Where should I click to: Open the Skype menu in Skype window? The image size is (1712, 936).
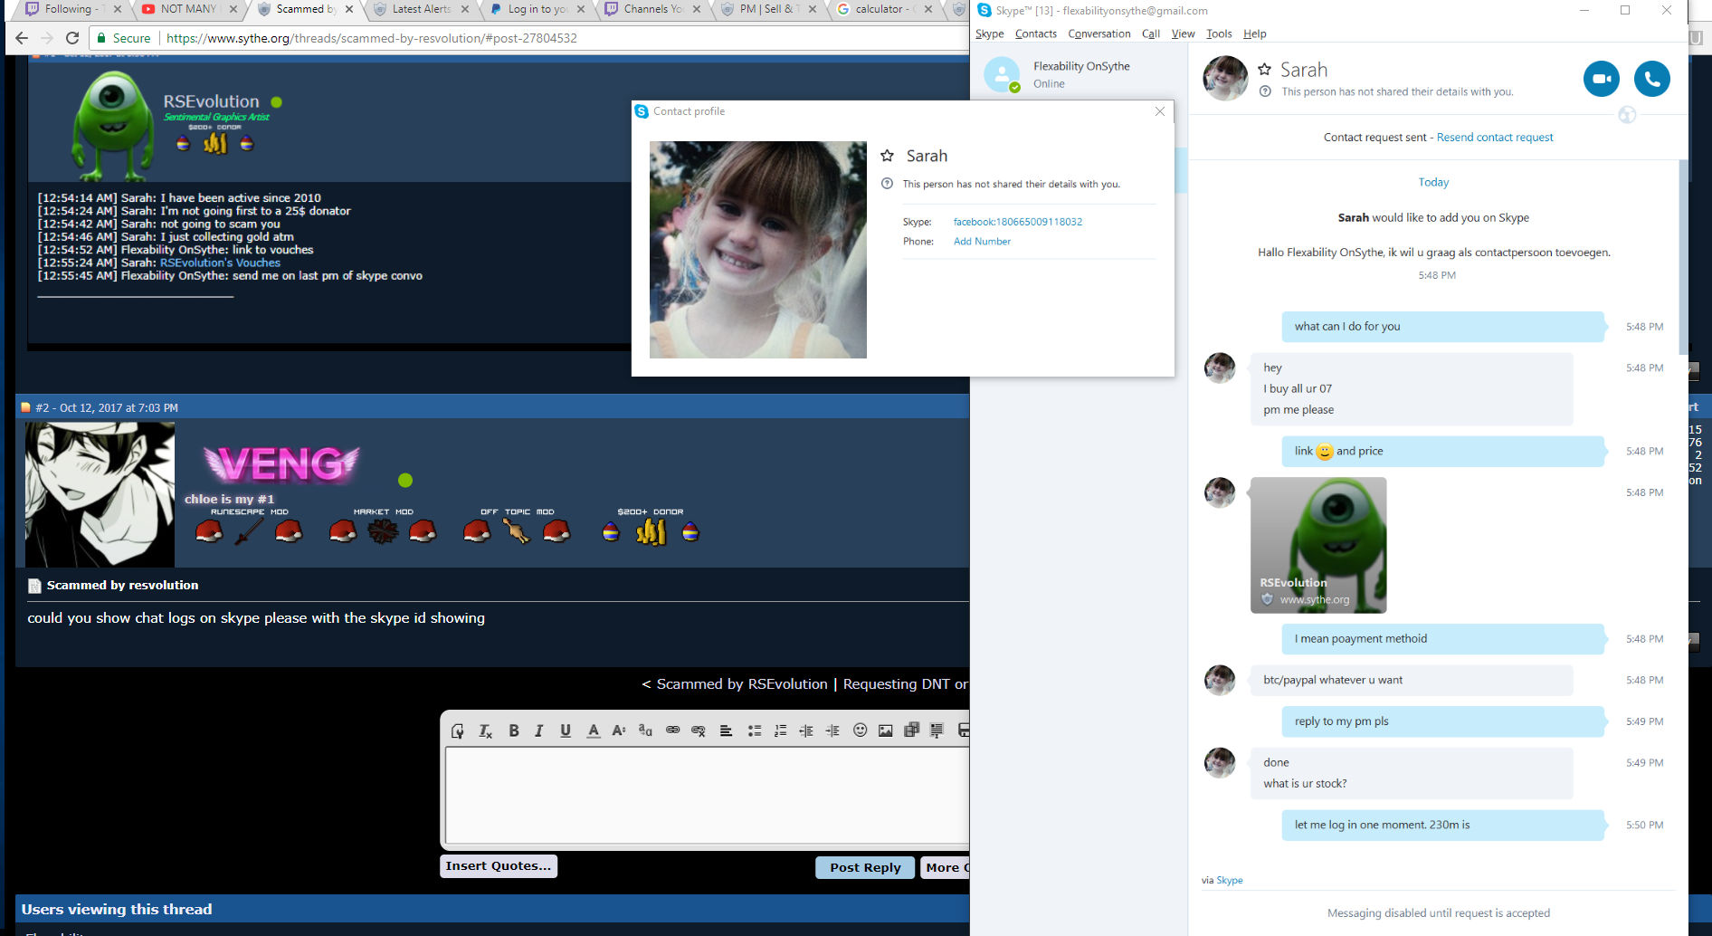coord(989,33)
